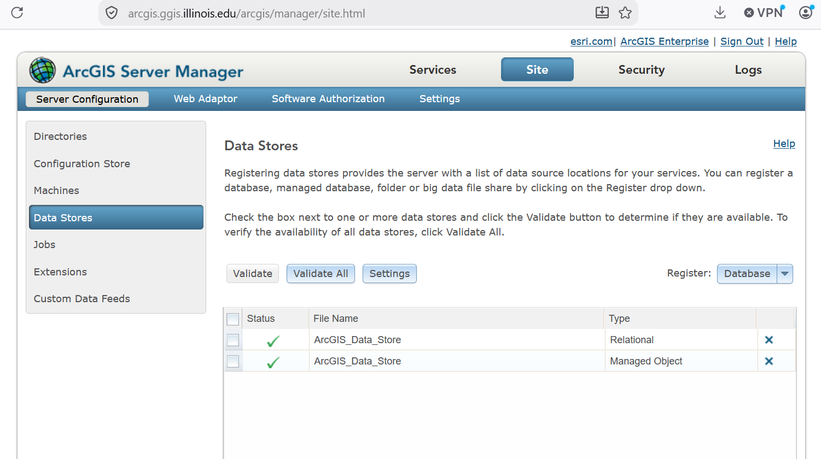Click the ArcGIS Server Manager globe logo
Viewport: 821px width, 459px height.
tap(43, 70)
